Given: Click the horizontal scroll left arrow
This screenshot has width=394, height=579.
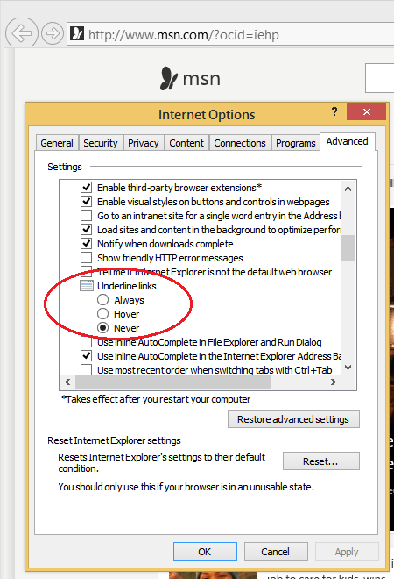Looking at the screenshot, I should 67,382.
